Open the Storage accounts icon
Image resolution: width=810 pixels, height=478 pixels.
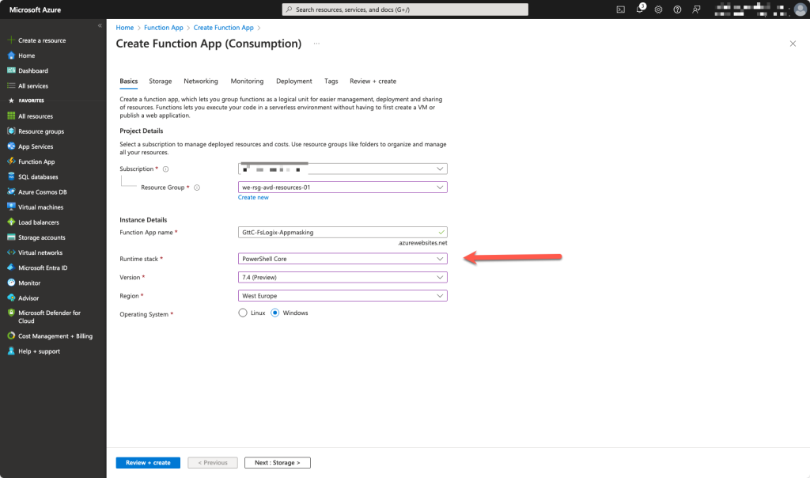[x=11, y=237]
